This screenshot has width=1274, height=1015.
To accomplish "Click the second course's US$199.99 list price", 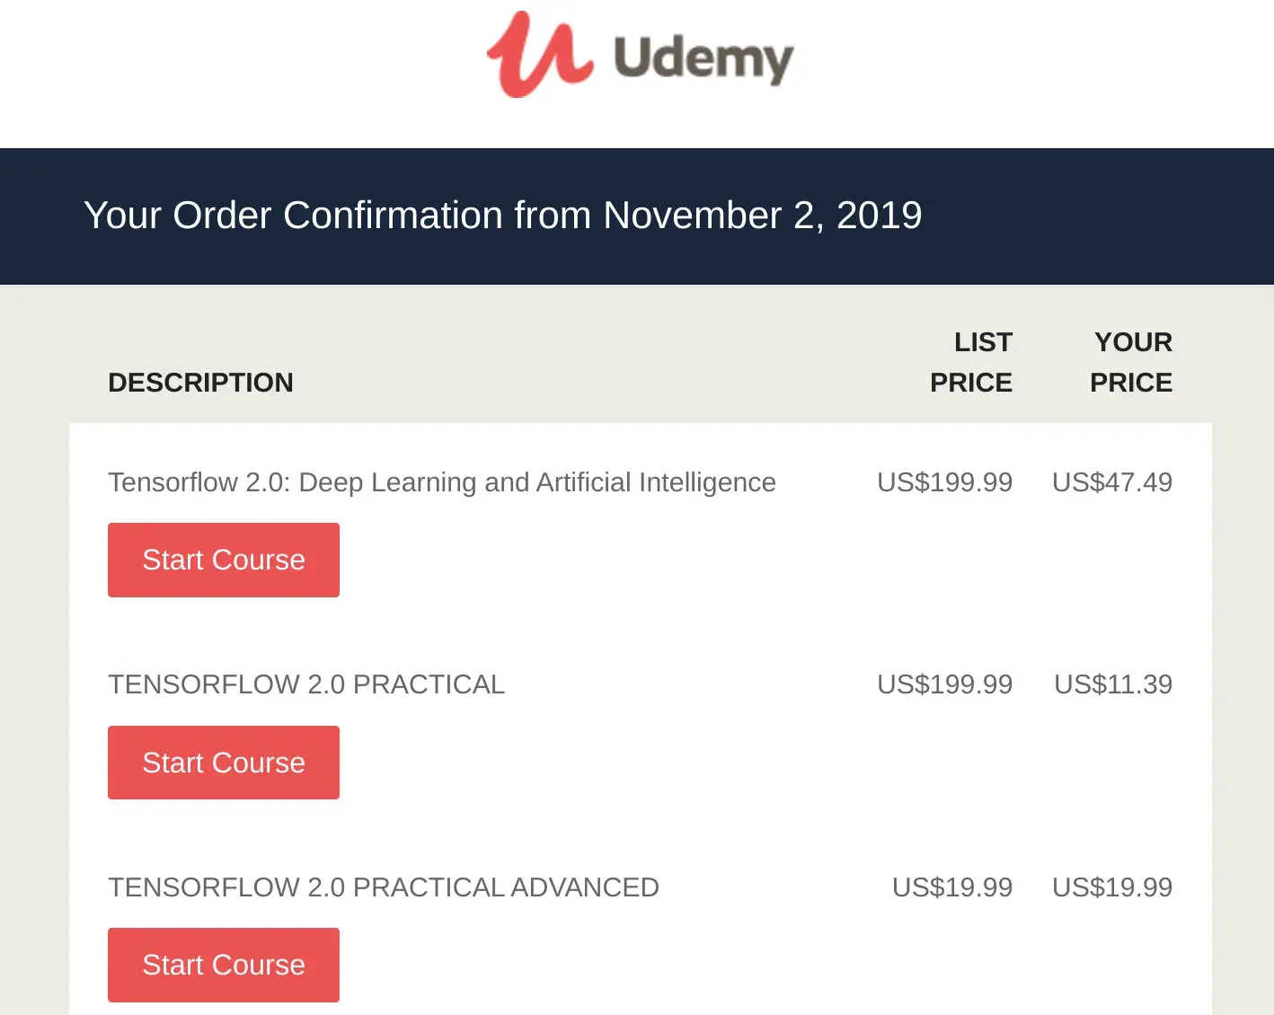I will (x=944, y=684).
